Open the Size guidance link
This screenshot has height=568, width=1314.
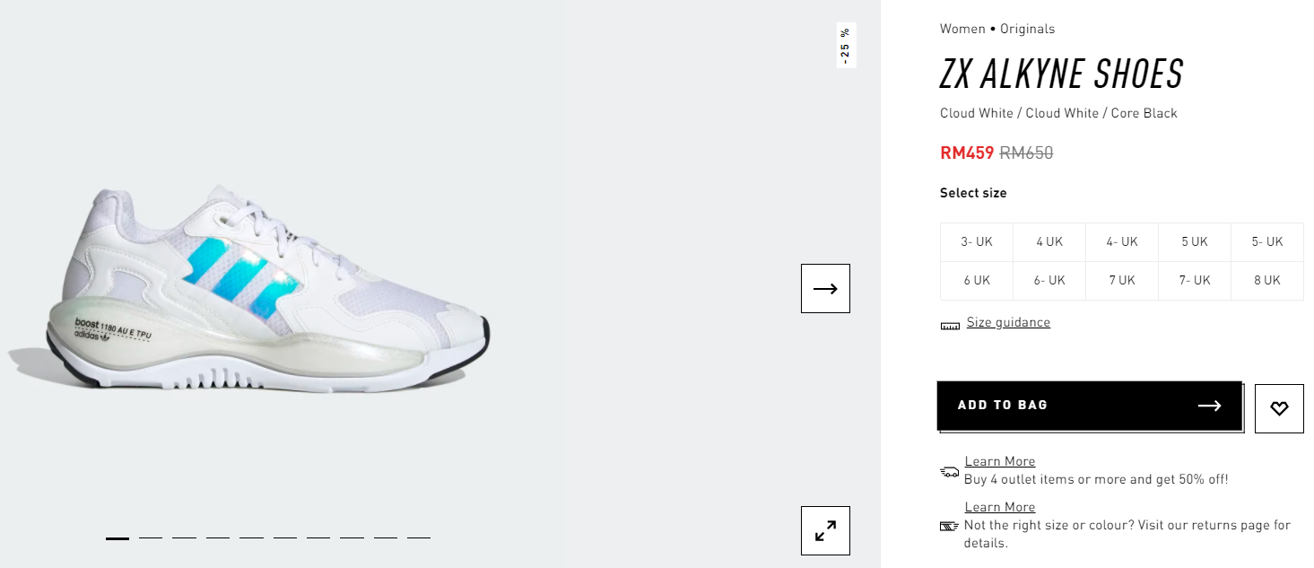1008,322
